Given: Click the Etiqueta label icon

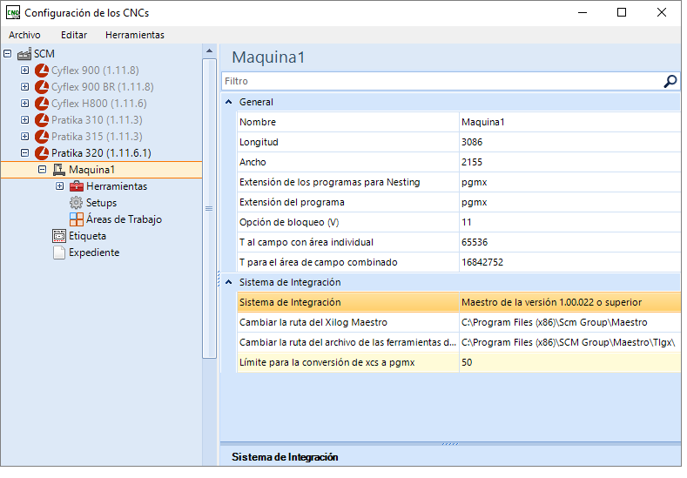Looking at the screenshot, I should pos(59,237).
